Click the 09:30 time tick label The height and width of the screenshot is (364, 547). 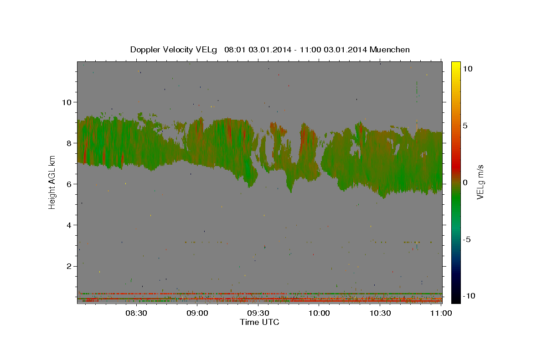[258, 313]
